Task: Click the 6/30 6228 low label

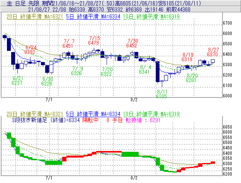Action: (x=47, y=81)
